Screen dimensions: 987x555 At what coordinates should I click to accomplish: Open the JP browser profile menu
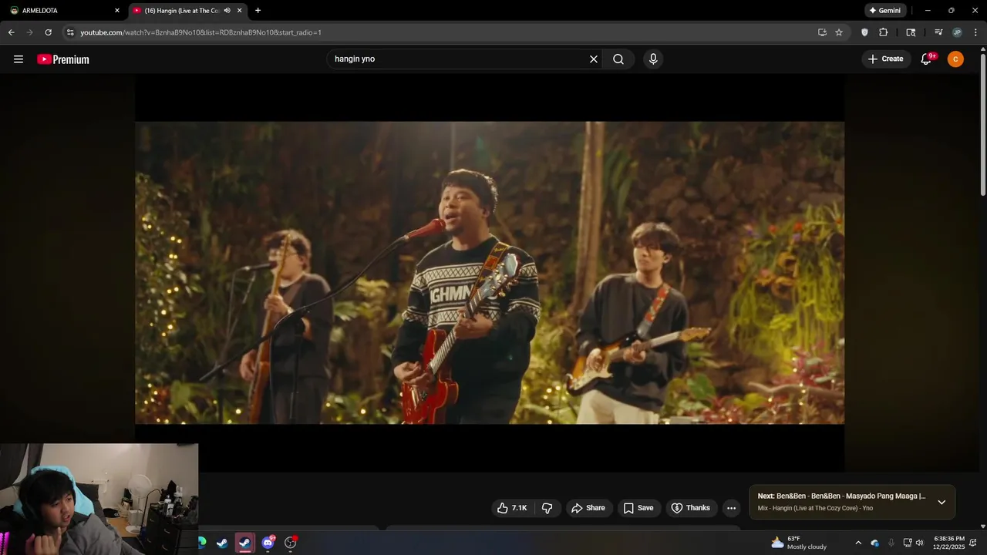(957, 32)
